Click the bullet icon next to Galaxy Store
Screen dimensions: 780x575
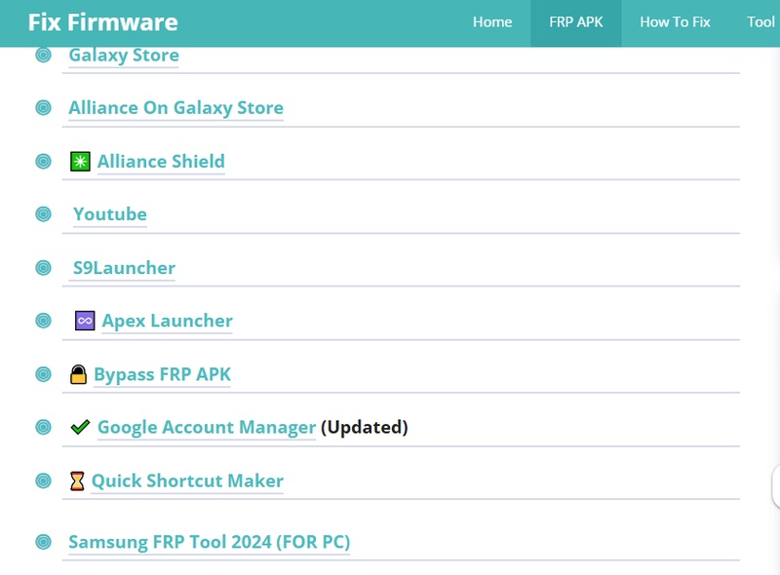coord(43,55)
